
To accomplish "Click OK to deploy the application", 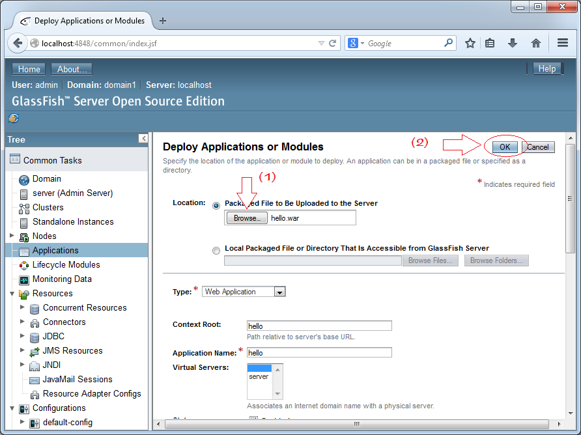I will [x=505, y=147].
